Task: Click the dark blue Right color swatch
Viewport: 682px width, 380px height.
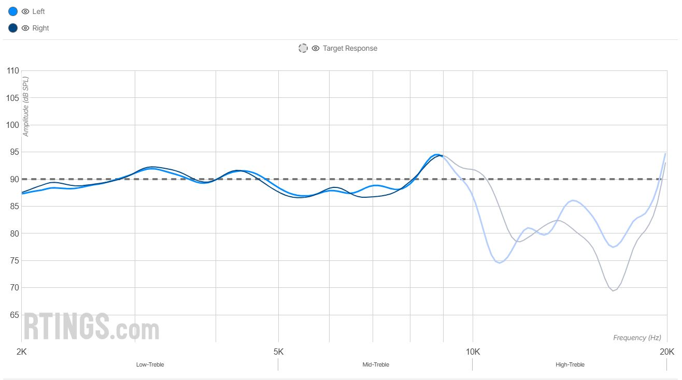Action: click(x=13, y=28)
